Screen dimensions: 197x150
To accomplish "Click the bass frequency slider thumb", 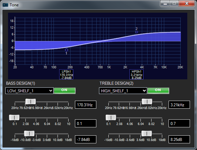I will [31, 102].
